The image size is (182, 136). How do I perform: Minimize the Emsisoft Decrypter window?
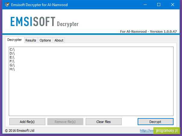click(x=145, y=5)
